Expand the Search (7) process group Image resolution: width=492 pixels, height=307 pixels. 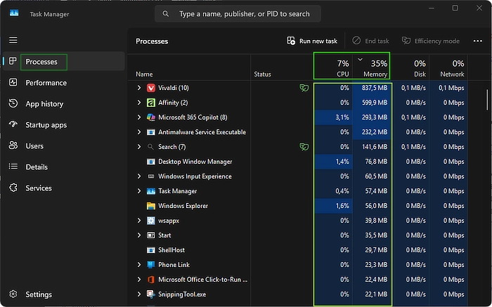click(139, 147)
